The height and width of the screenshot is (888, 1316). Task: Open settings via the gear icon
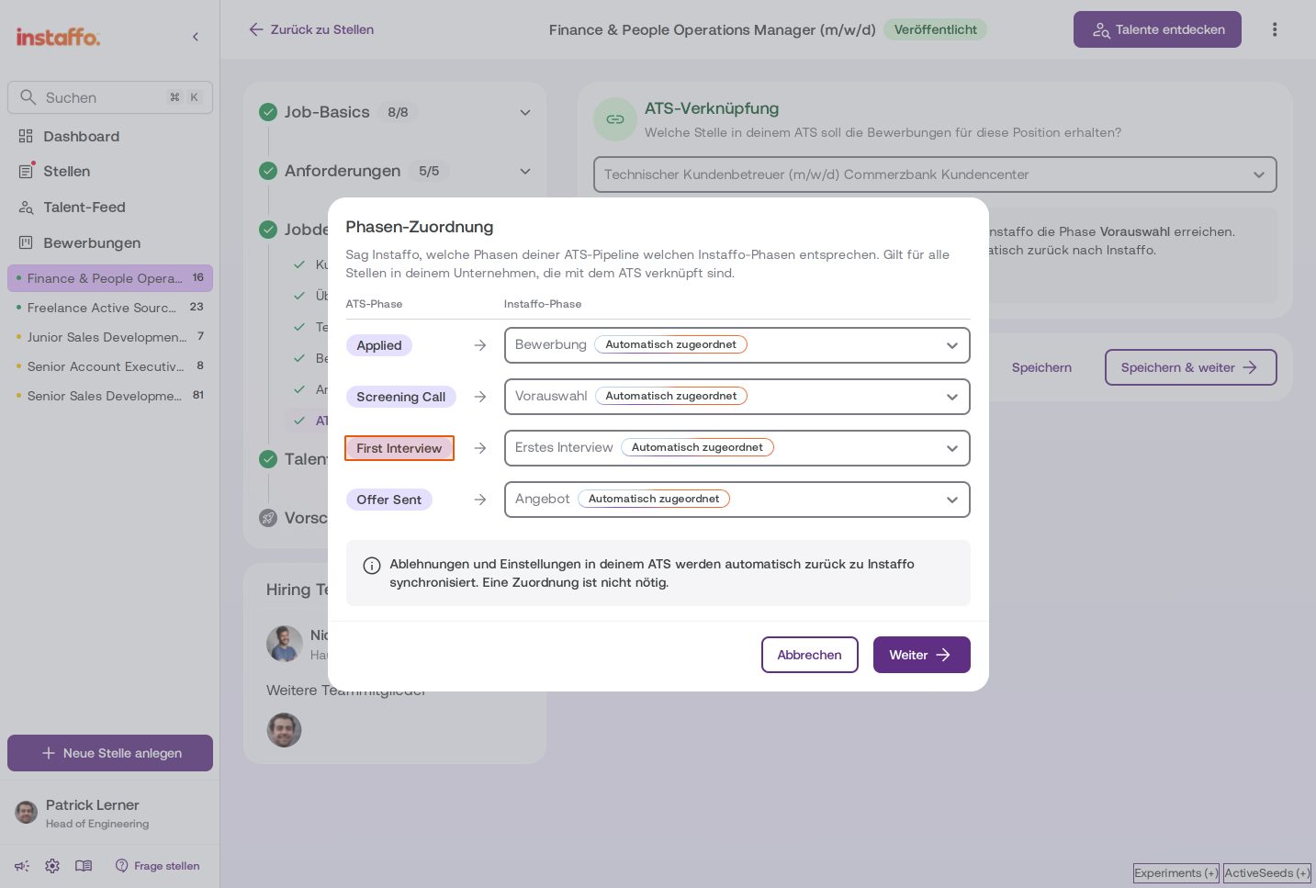coord(52,866)
